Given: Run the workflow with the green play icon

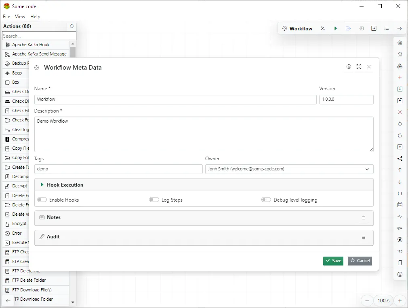Looking at the screenshot, I should coord(336,28).
